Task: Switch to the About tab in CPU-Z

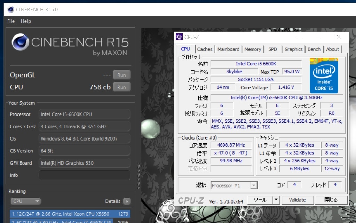Action: tap(332, 49)
